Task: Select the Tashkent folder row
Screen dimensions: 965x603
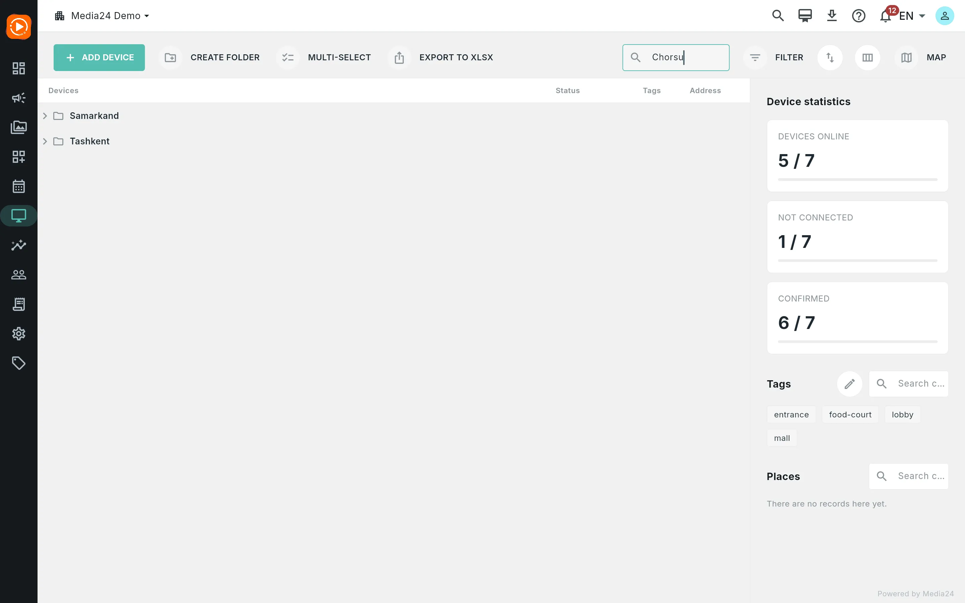Action: click(394, 141)
